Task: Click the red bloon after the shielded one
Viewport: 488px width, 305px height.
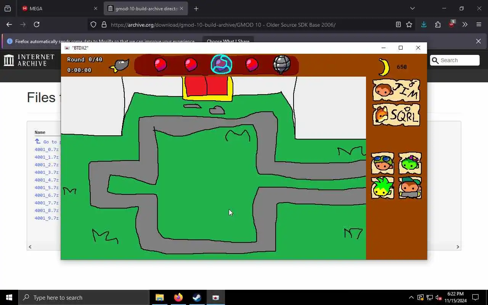Action: tap(252, 64)
